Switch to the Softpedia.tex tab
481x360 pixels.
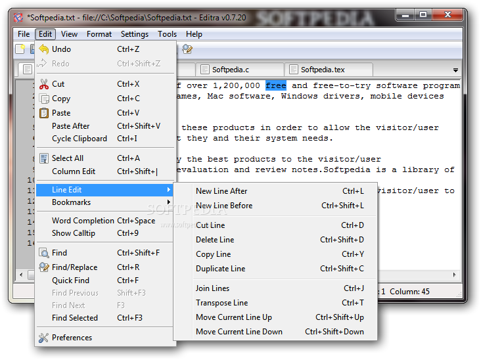(329, 70)
